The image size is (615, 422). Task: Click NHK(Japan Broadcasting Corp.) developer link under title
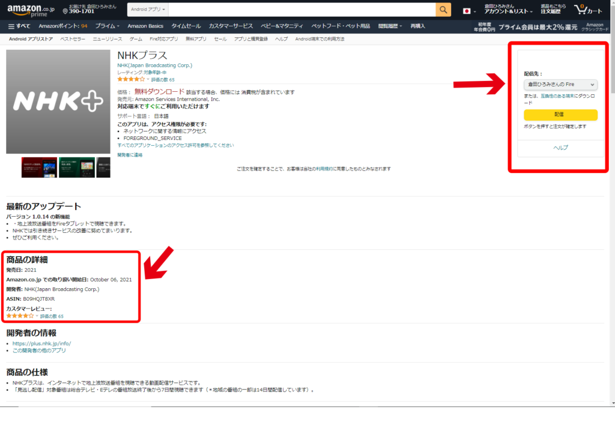(155, 65)
